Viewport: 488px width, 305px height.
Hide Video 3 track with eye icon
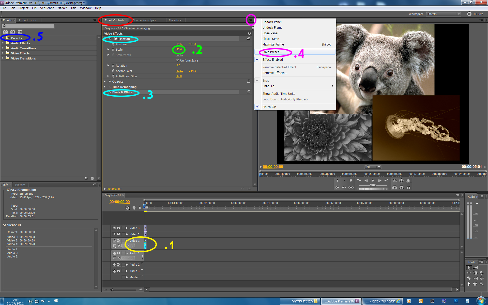(114, 228)
